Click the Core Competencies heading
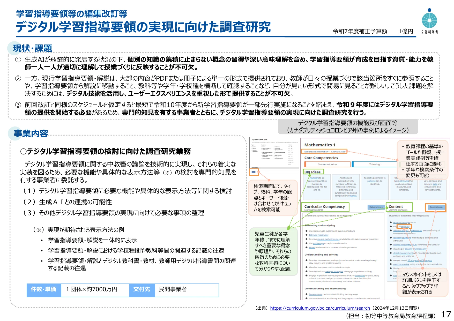 [x=321, y=158]
